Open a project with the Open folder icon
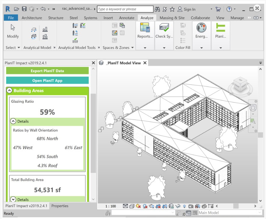 point(17,9)
